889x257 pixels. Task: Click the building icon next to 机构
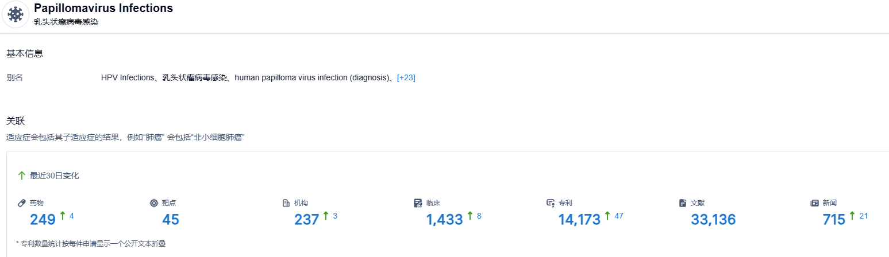click(x=286, y=203)
